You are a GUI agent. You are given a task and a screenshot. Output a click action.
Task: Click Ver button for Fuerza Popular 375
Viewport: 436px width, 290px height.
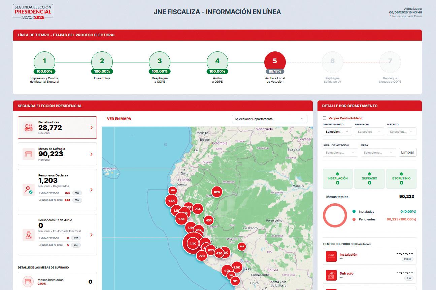77,193
